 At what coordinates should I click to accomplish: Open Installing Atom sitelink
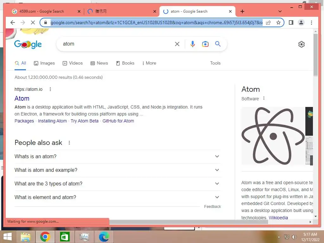(x=52, y=121)
